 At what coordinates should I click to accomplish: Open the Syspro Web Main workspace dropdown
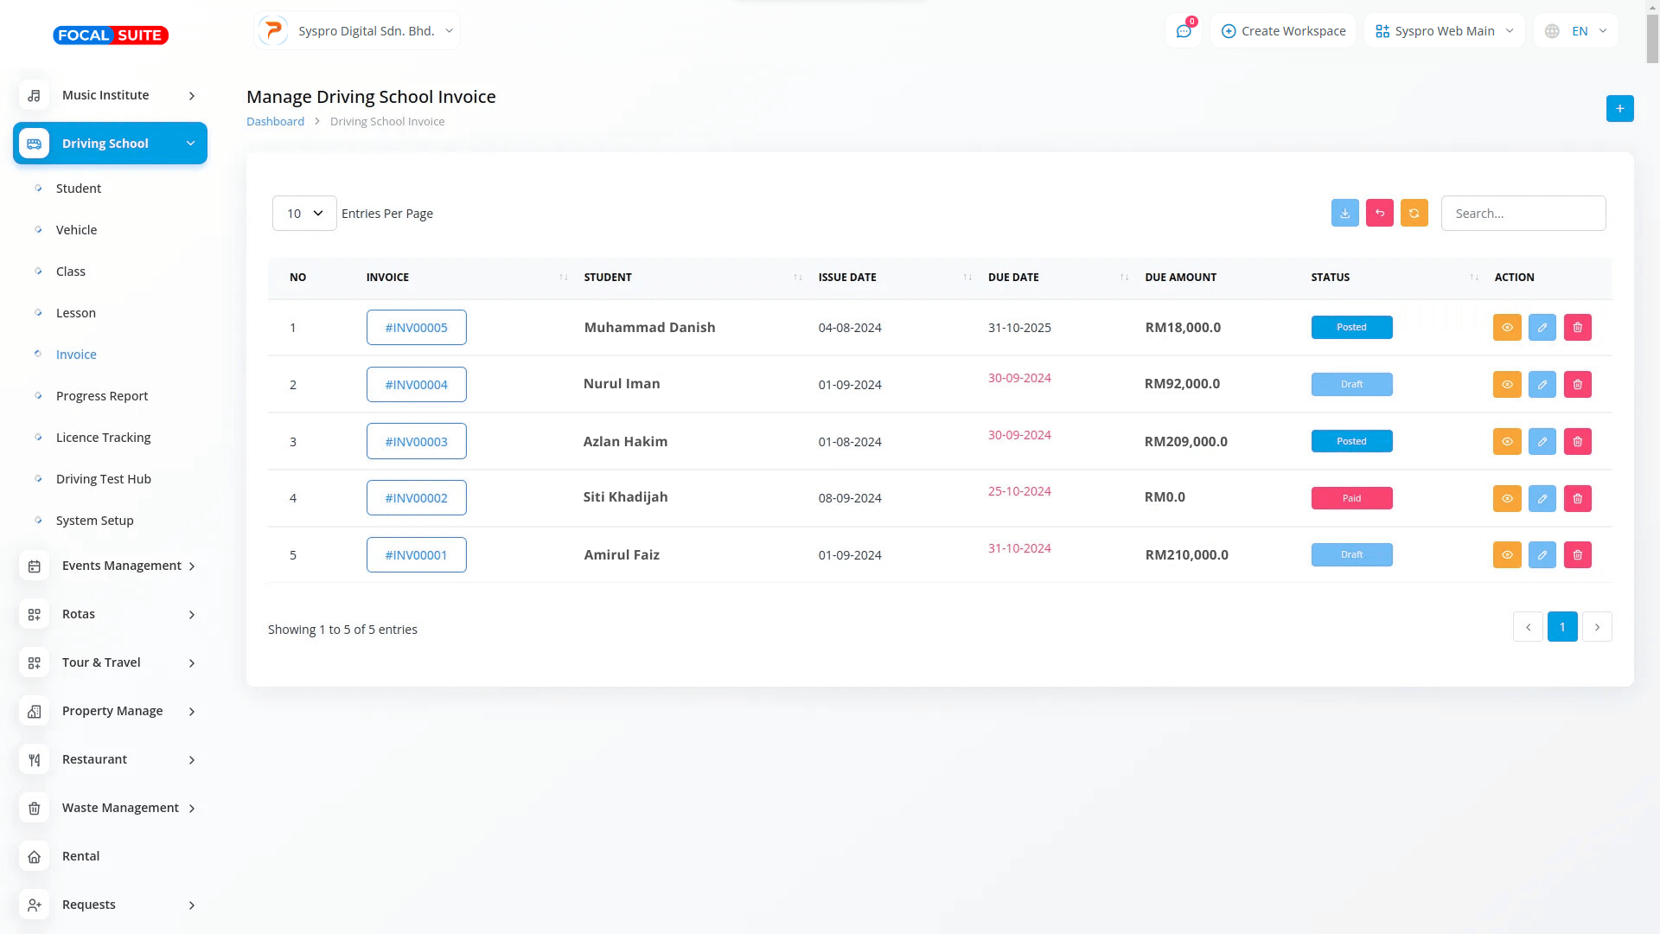point(1444,31)
